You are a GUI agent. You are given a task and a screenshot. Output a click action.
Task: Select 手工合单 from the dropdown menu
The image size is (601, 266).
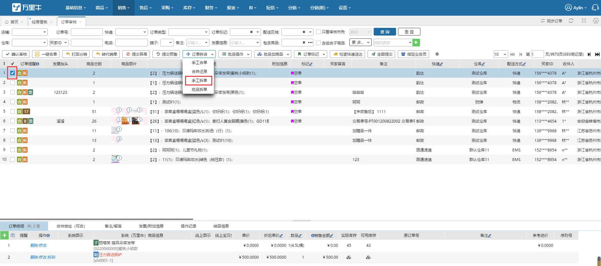point(199,62)
